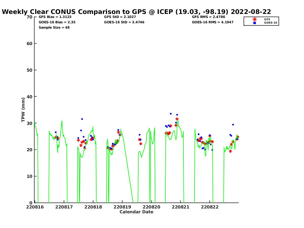Click the chart title text
Image resolution: width=304 pixels, height=228 pixels.
[x=136, y=12]
